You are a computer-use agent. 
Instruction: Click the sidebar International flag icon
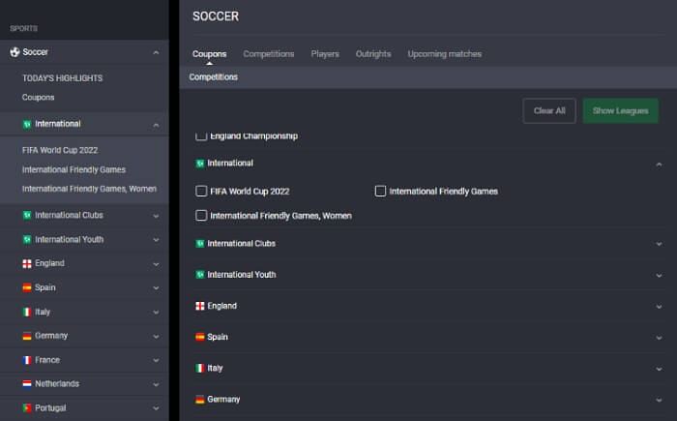click(x=27, y=124)
